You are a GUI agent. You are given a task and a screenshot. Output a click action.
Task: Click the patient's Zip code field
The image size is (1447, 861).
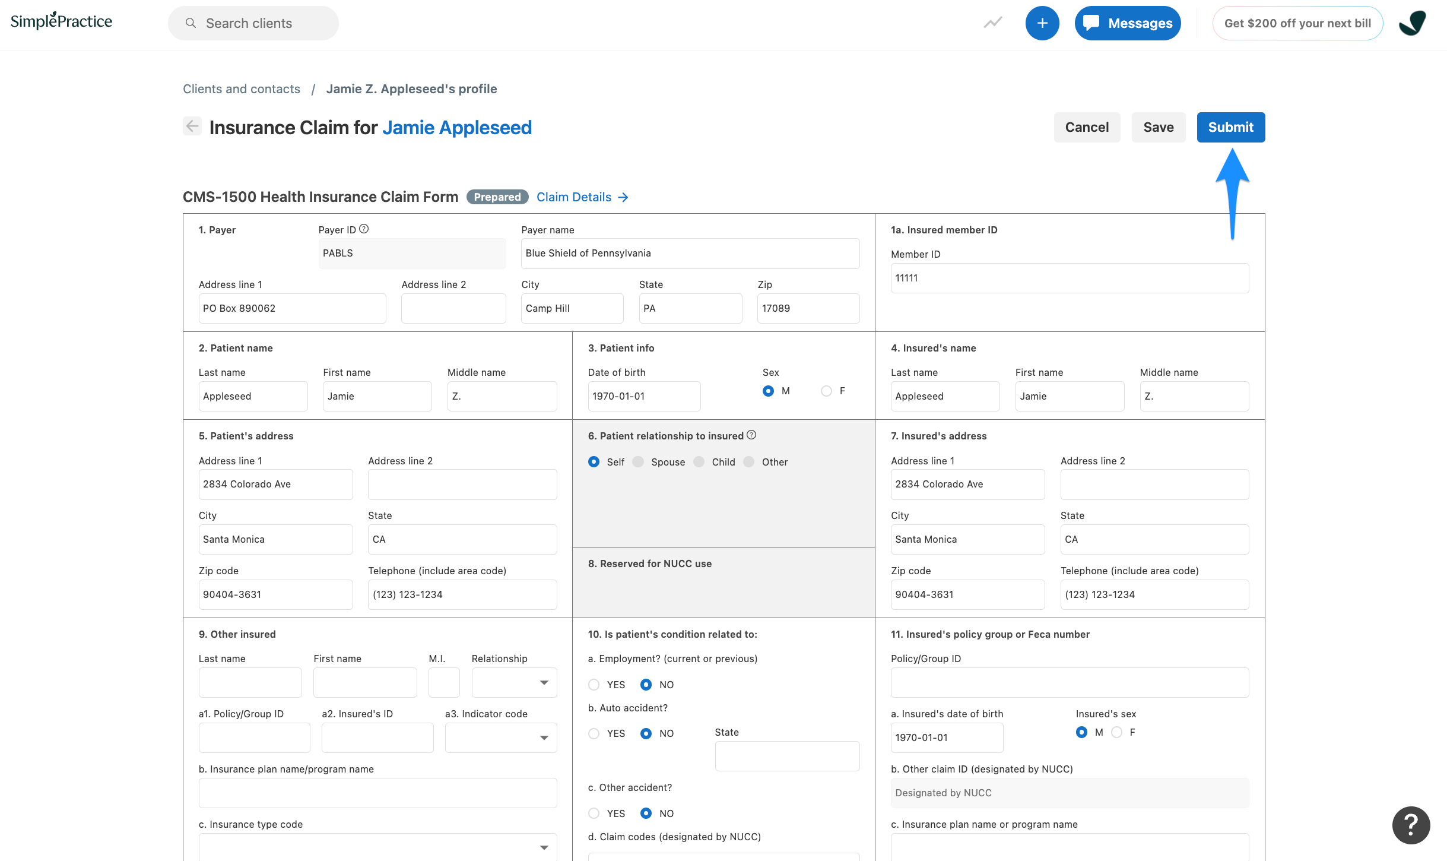pos(275,594)
